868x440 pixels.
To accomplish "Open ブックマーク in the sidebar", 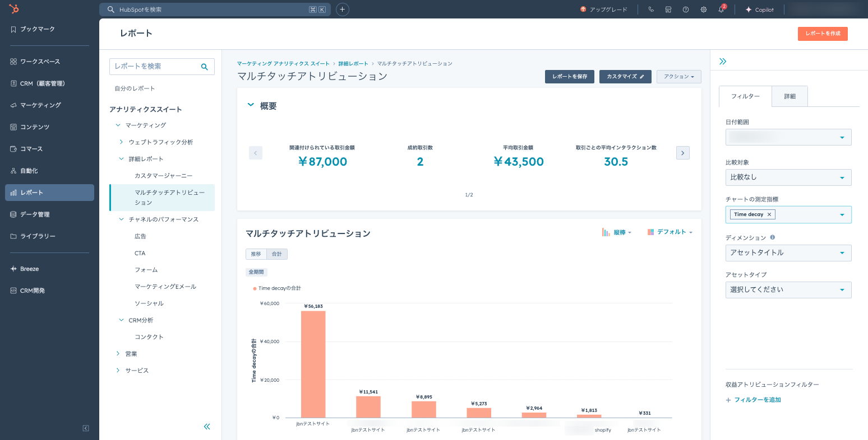I will pyautogui.click(x=49, y=29).
